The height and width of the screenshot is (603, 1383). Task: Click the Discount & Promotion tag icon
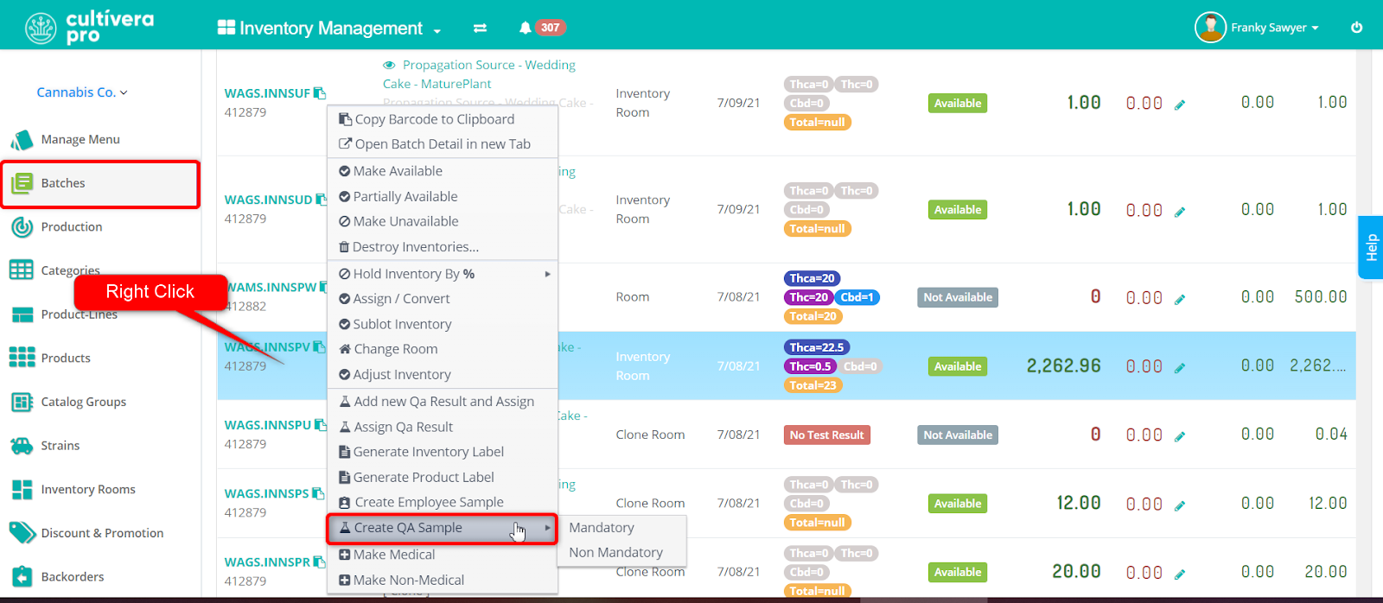[22, 533]
